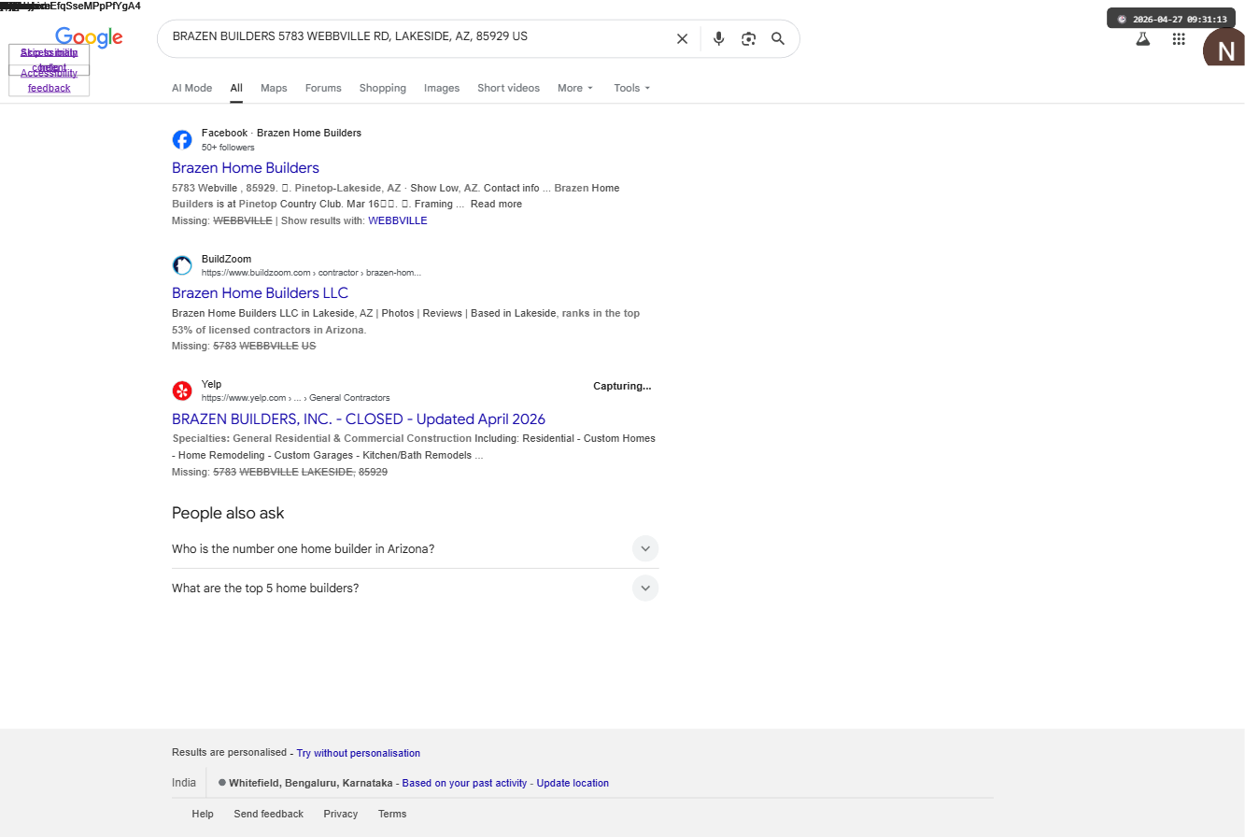Screen dimensions: 1259x837
Task: Open Search Labs flask icon
Action: point(1142,39)
